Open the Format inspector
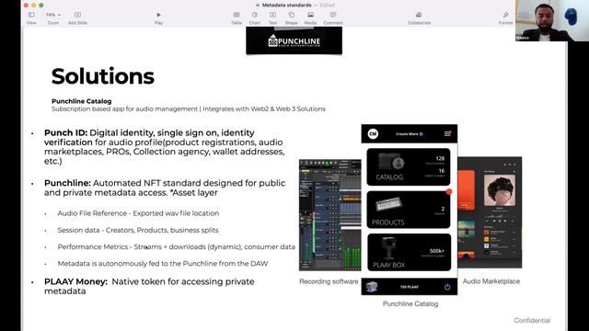The height and width of the screenshot is (331, 589). [505, 17]
